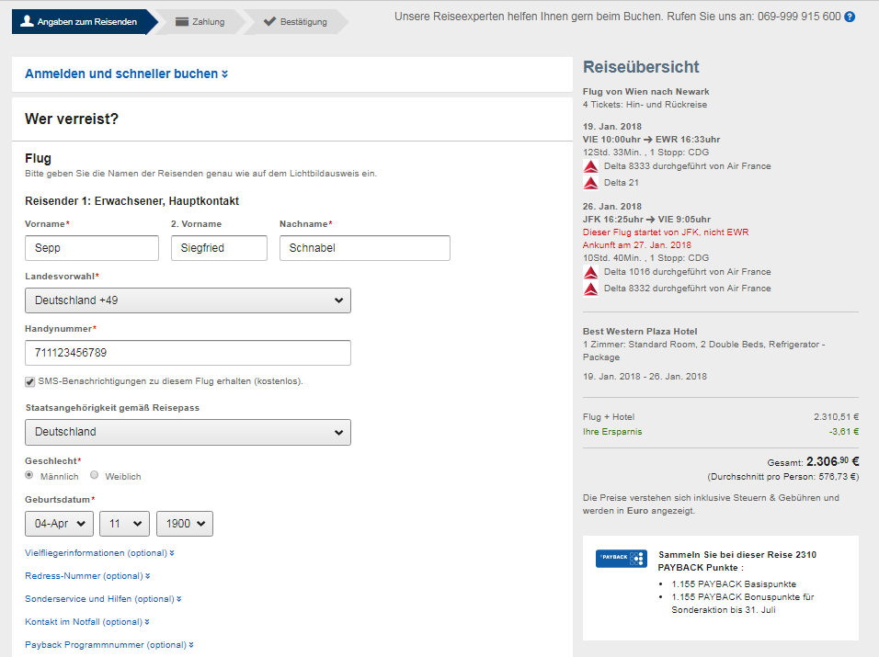Click Delta logo beside Delta 8333 flight
This screenshot has height=657, width=879.
(591, 166)
